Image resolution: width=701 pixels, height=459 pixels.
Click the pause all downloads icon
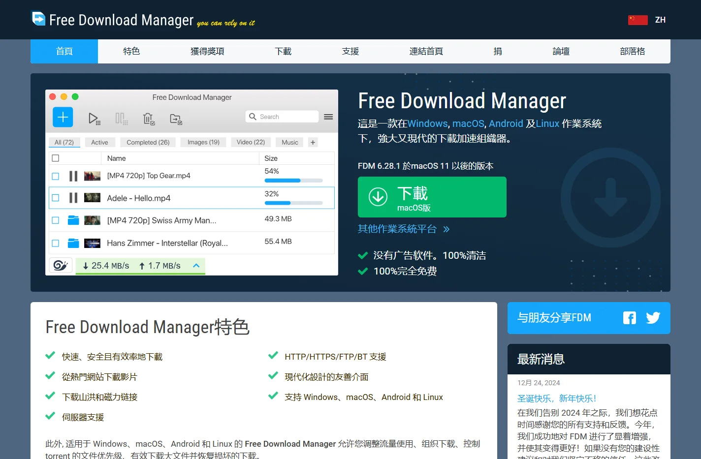(122, 119)
